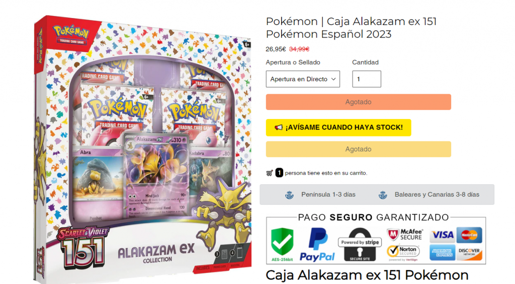Click the Correos icon beside Baleares y Canarias

(383, 195)
